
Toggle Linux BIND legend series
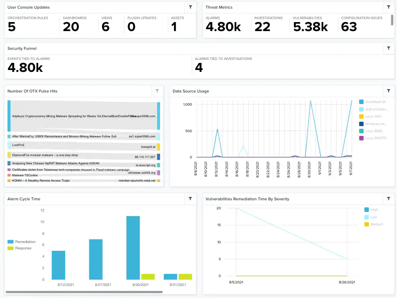click(x=371, y=131)
